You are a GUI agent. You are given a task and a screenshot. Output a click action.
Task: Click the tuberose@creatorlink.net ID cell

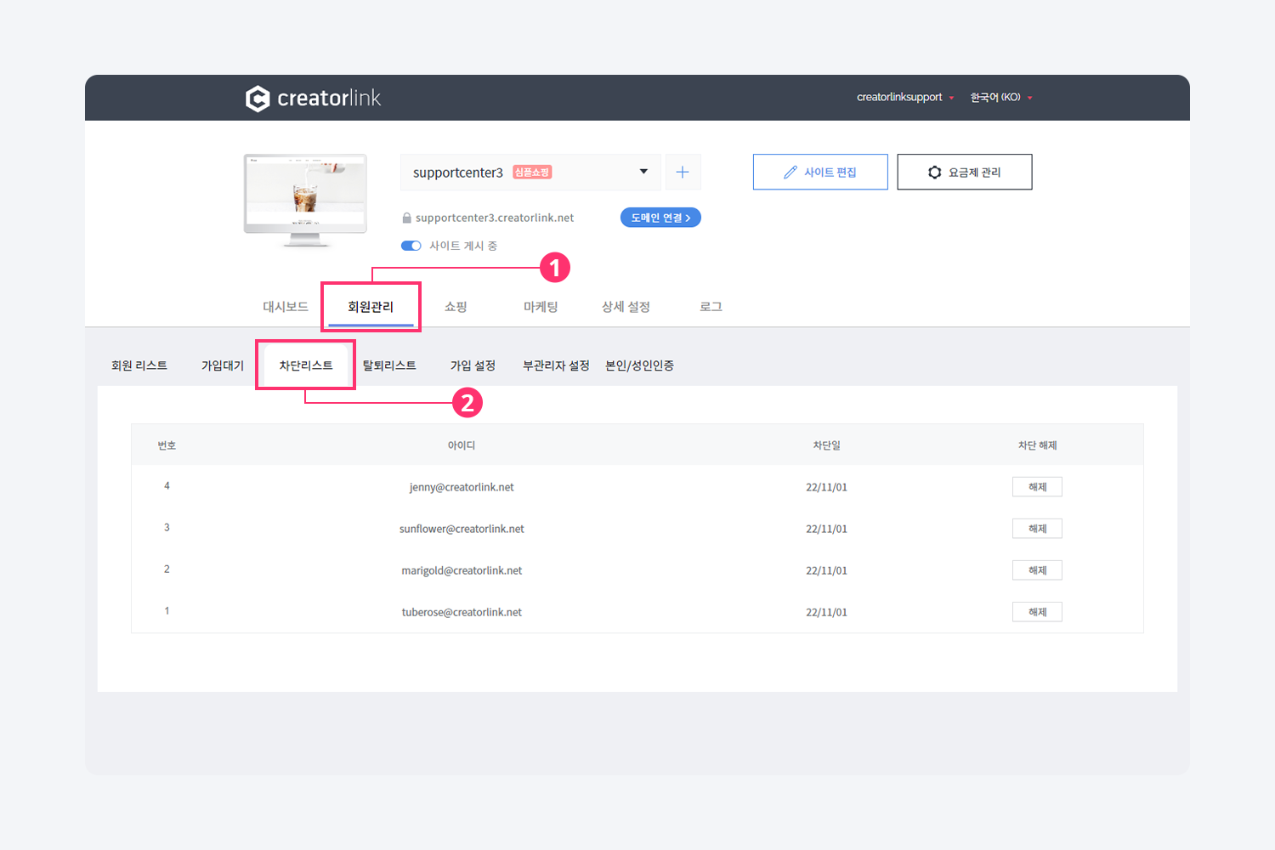tap(462, 612)
